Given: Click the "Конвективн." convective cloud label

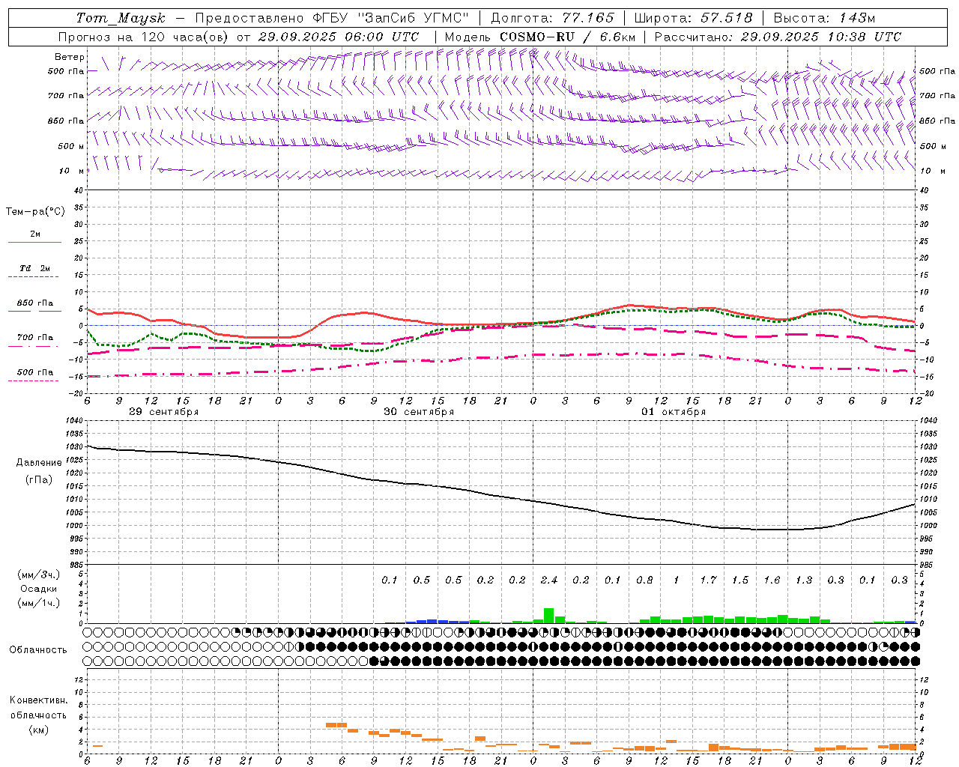Looking at the screenshot, I should click(x=39, y=700).
